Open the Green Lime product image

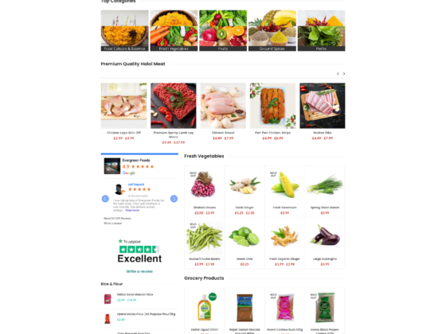[x=245, y=237]
